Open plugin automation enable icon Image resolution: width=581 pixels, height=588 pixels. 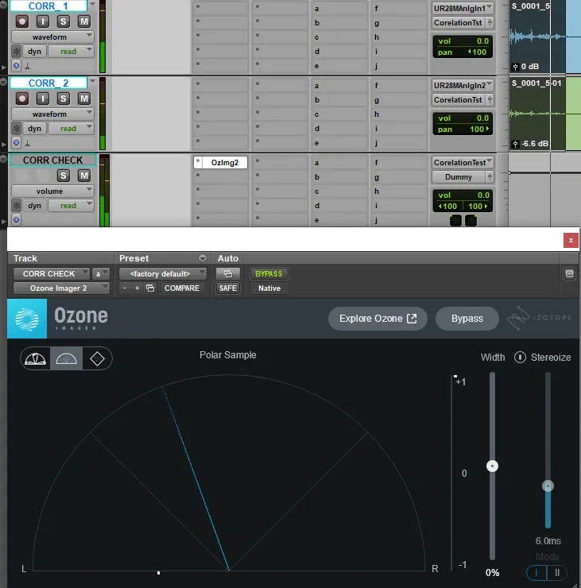pos(227,274)
